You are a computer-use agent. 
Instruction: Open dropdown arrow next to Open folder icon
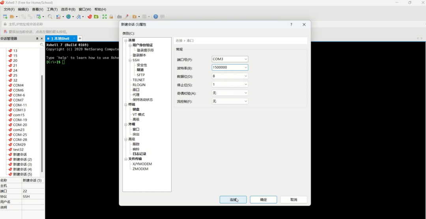17,17
